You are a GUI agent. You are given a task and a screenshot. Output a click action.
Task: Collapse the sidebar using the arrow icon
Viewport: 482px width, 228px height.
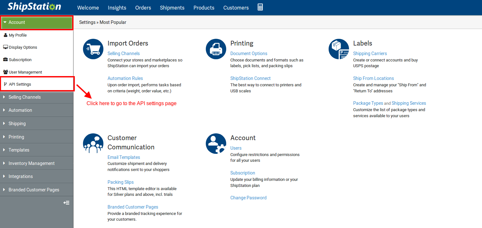click(x=66, y=203)
